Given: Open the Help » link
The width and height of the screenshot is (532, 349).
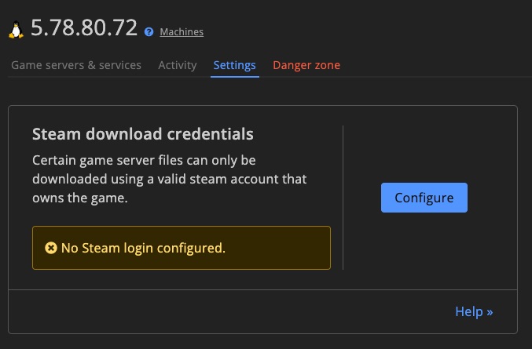Looking at the screenshot, I should [x=474, y=311].
